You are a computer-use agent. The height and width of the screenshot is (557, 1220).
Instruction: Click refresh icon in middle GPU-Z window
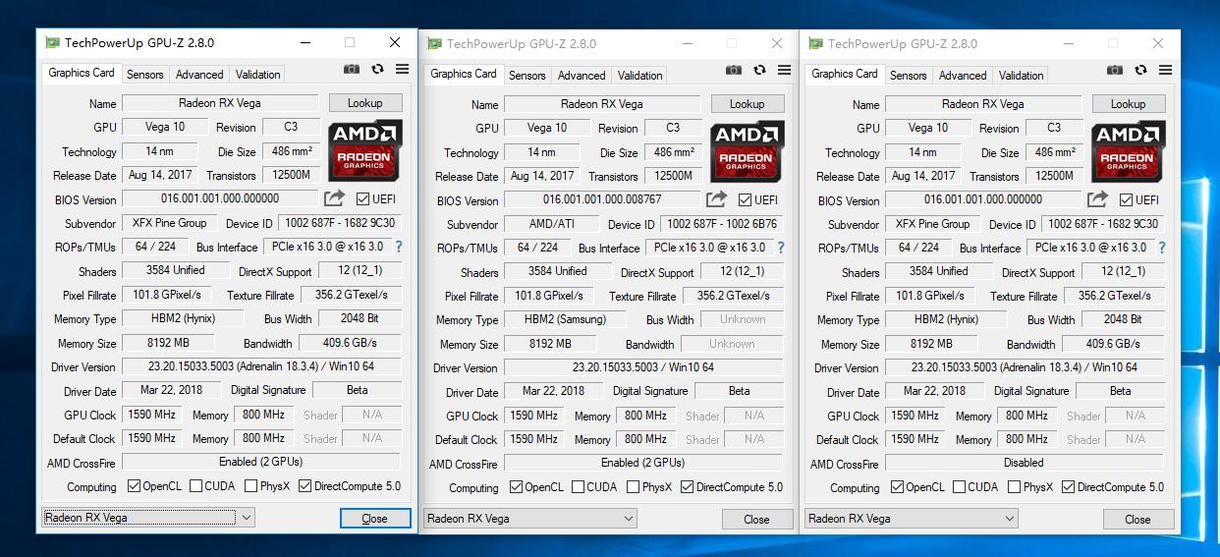760,71
